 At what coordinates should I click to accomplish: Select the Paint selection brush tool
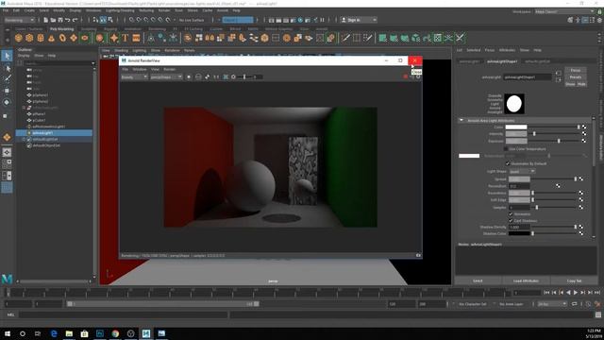click(8, 78)
